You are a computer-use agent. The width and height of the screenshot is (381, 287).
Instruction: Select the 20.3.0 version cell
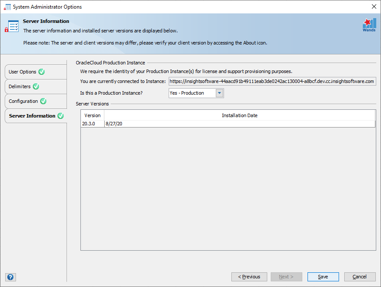[x=93, y=124]
